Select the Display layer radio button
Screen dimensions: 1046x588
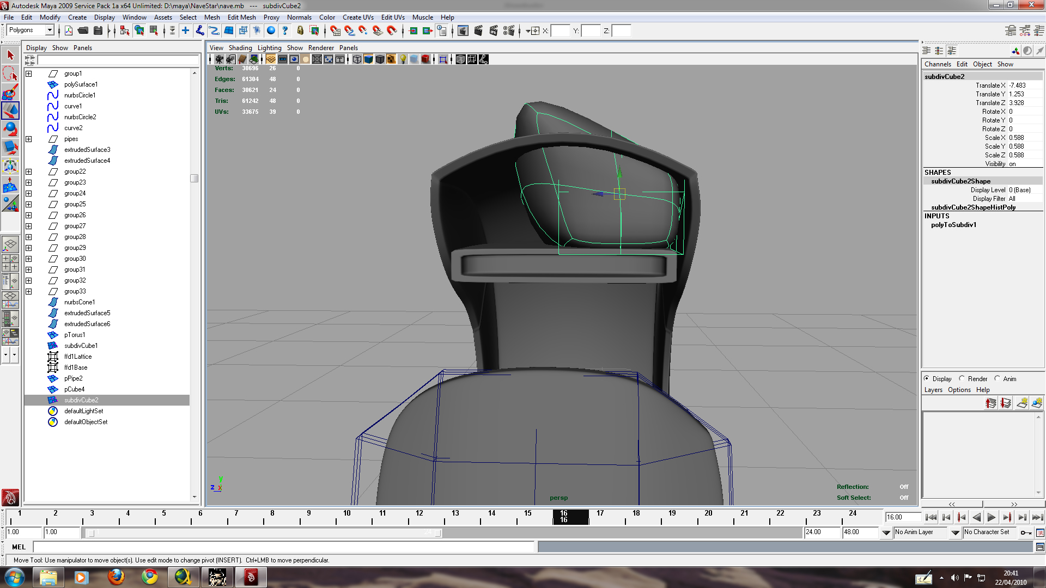(x=927, y=378)
